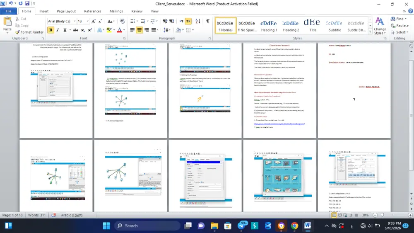The width and height of the screenshot is (414, 233).
Task: Align text to the left
Action: coord(132,30)
